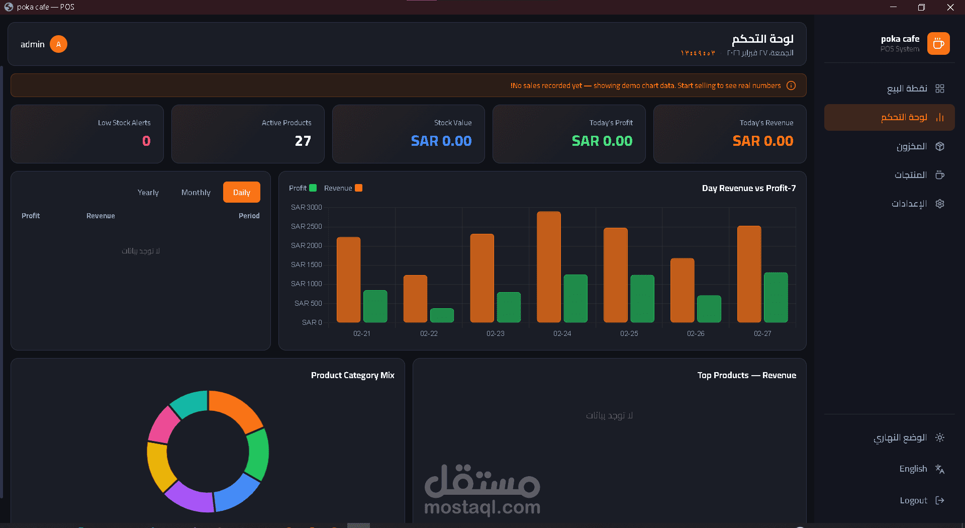The image size is (965, 528).
Task: Click the settings gear icon
Action: [940, 204]
